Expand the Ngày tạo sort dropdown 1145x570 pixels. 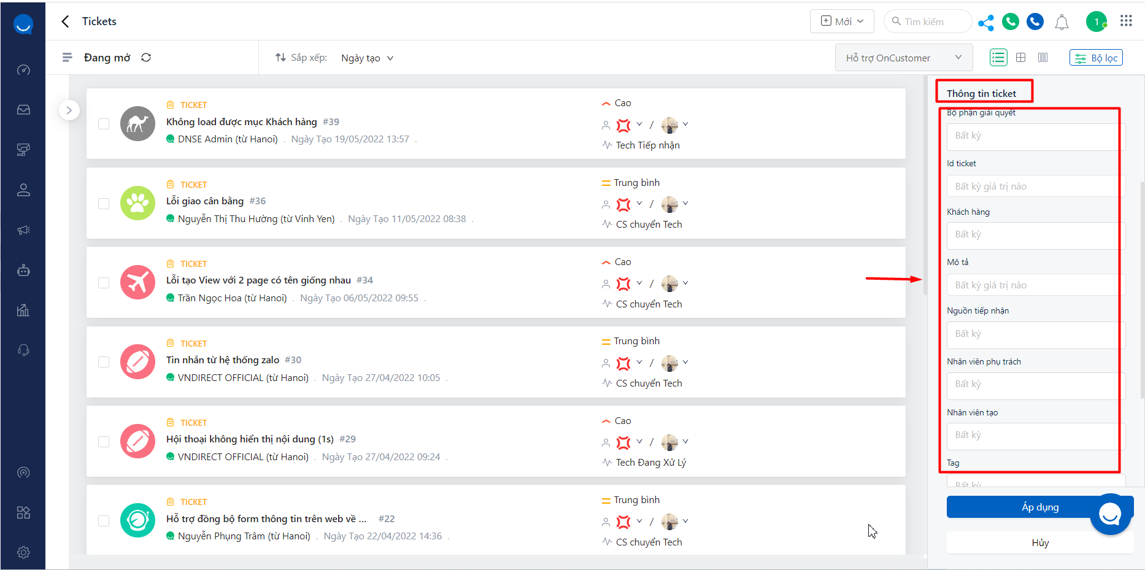coord(367,58)
